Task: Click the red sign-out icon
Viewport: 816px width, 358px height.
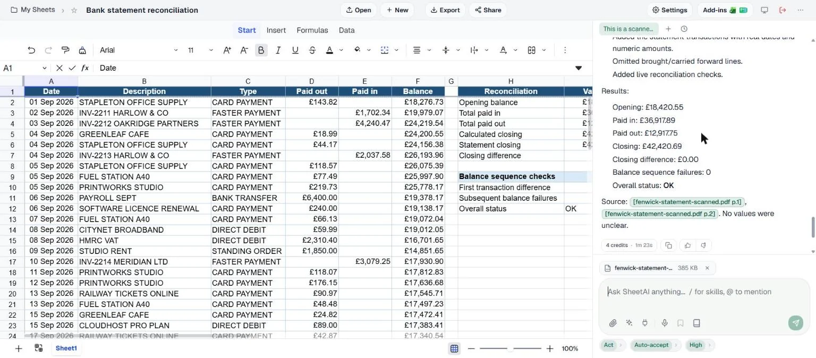Action: click(x=783, y=10)
